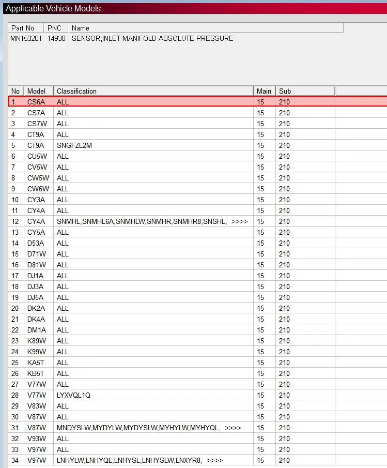Image resolution: width=387 pixels, height=468 pixels.
Task: Click the Part No column header
Action: (26, 28)
